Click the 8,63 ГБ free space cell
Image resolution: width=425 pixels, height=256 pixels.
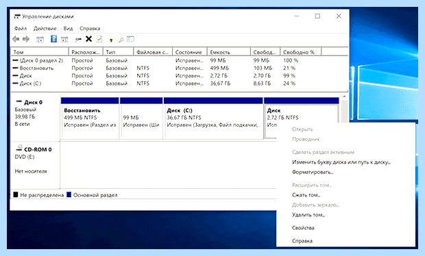coord(262,84)
